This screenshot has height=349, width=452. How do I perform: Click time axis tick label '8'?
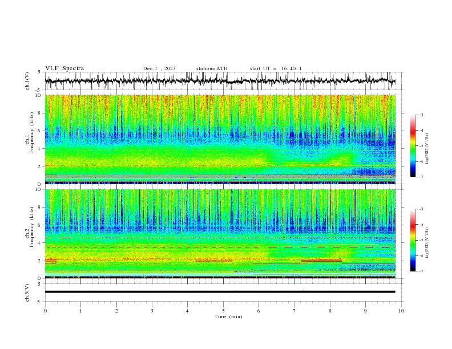coord(330,311)
